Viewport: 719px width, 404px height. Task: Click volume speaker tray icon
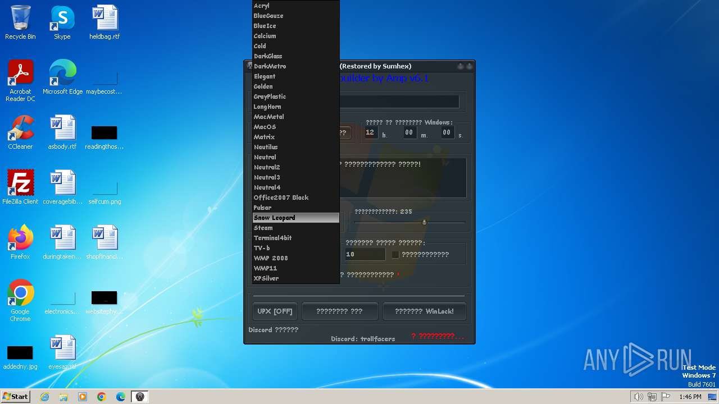tap(638, 397)
